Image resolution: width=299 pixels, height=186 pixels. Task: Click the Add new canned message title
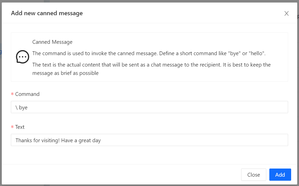tap(47, 13)
